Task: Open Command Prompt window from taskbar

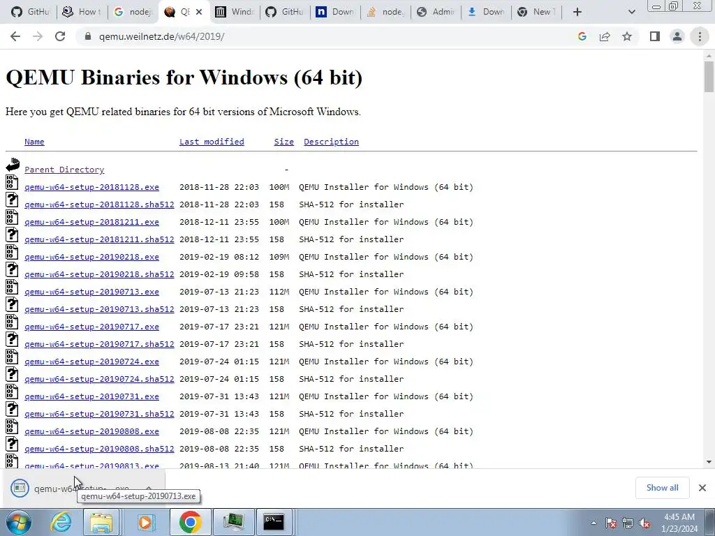Action: point(274,522)
